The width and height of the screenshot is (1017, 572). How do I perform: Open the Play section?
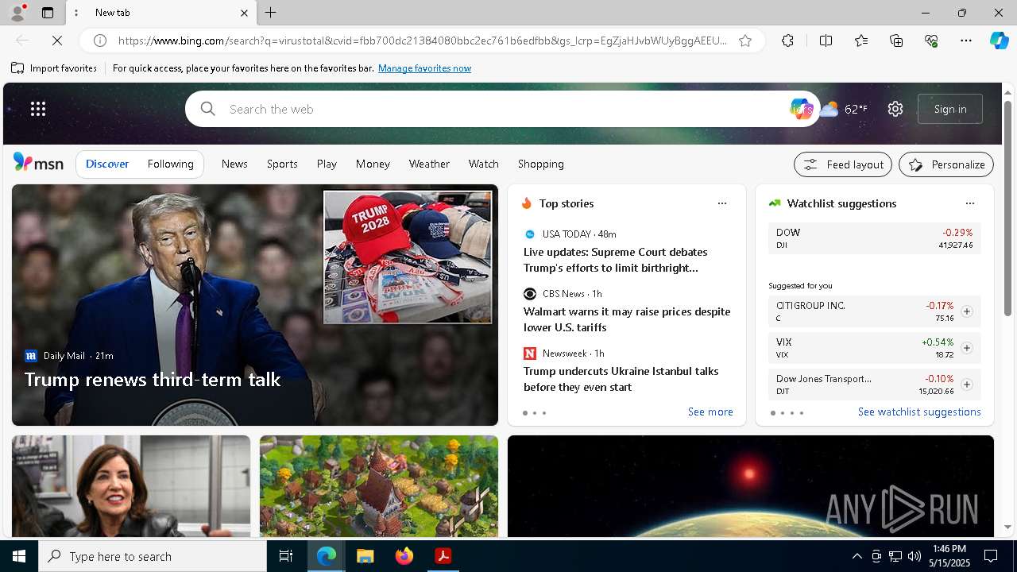click(x=327, y=164)
